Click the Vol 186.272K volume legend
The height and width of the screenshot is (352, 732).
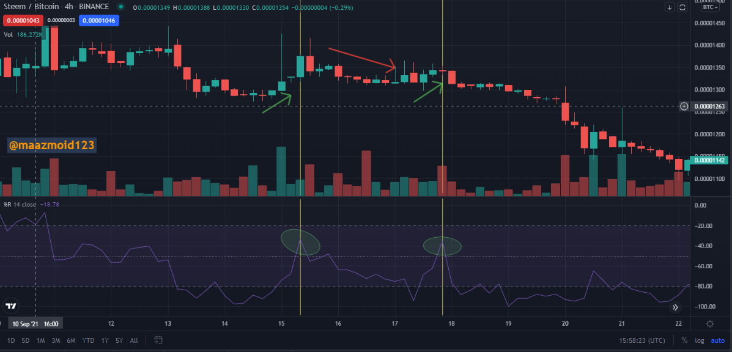(x=22, y=34)
